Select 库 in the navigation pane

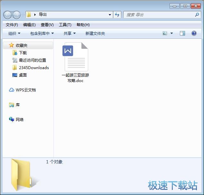(x=18, y=105)
